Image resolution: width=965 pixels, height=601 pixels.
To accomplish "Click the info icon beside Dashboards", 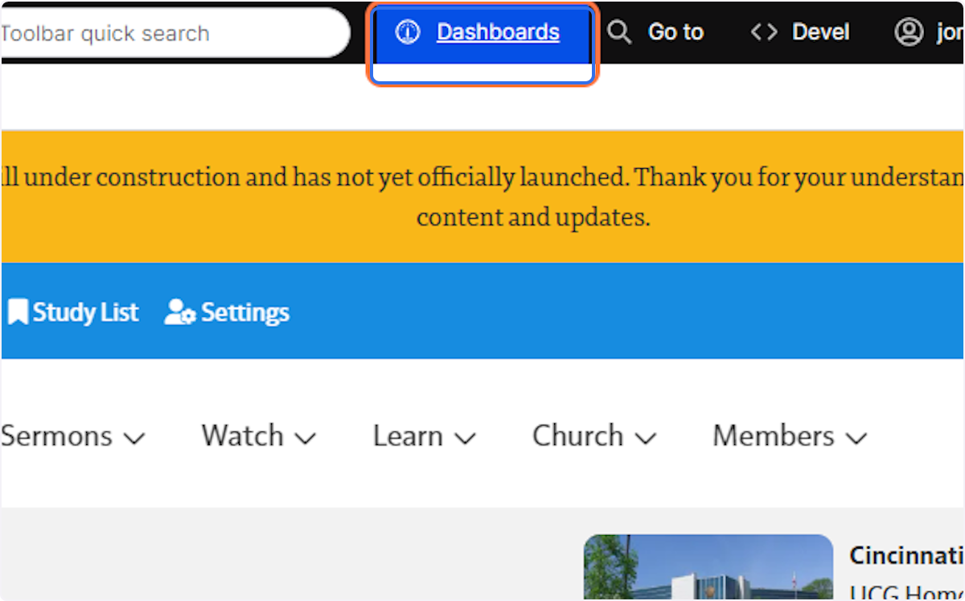I will point(407,31).
